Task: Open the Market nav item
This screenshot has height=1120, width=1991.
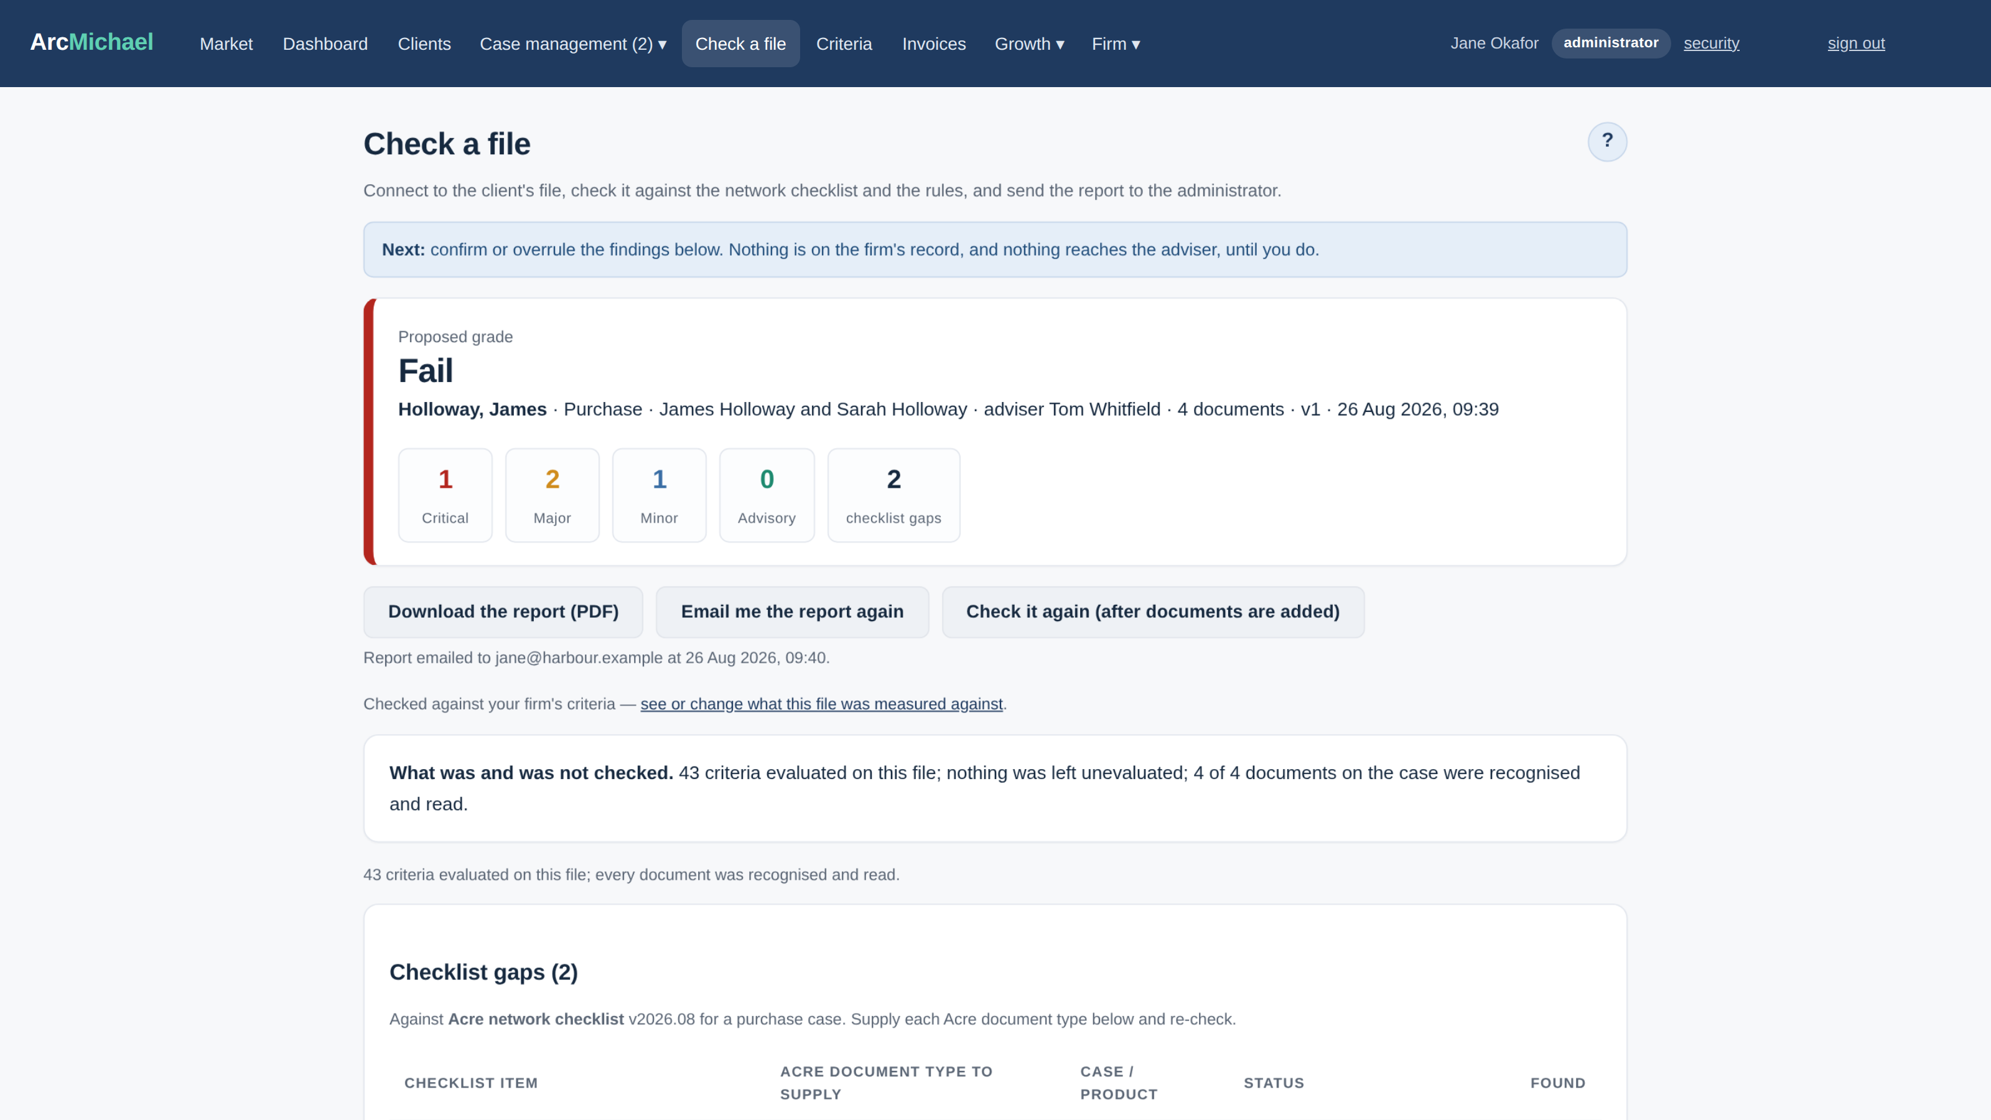Action: tap(226, 44)
